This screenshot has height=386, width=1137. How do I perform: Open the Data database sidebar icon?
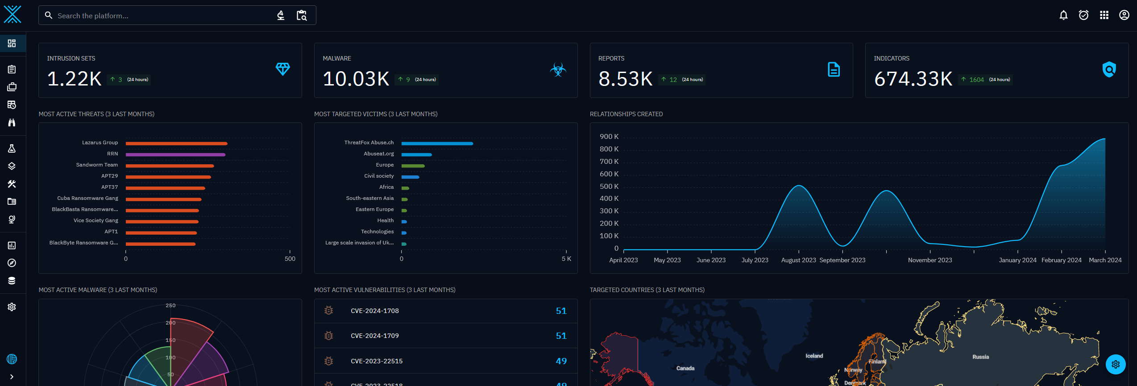pos(12,280)
